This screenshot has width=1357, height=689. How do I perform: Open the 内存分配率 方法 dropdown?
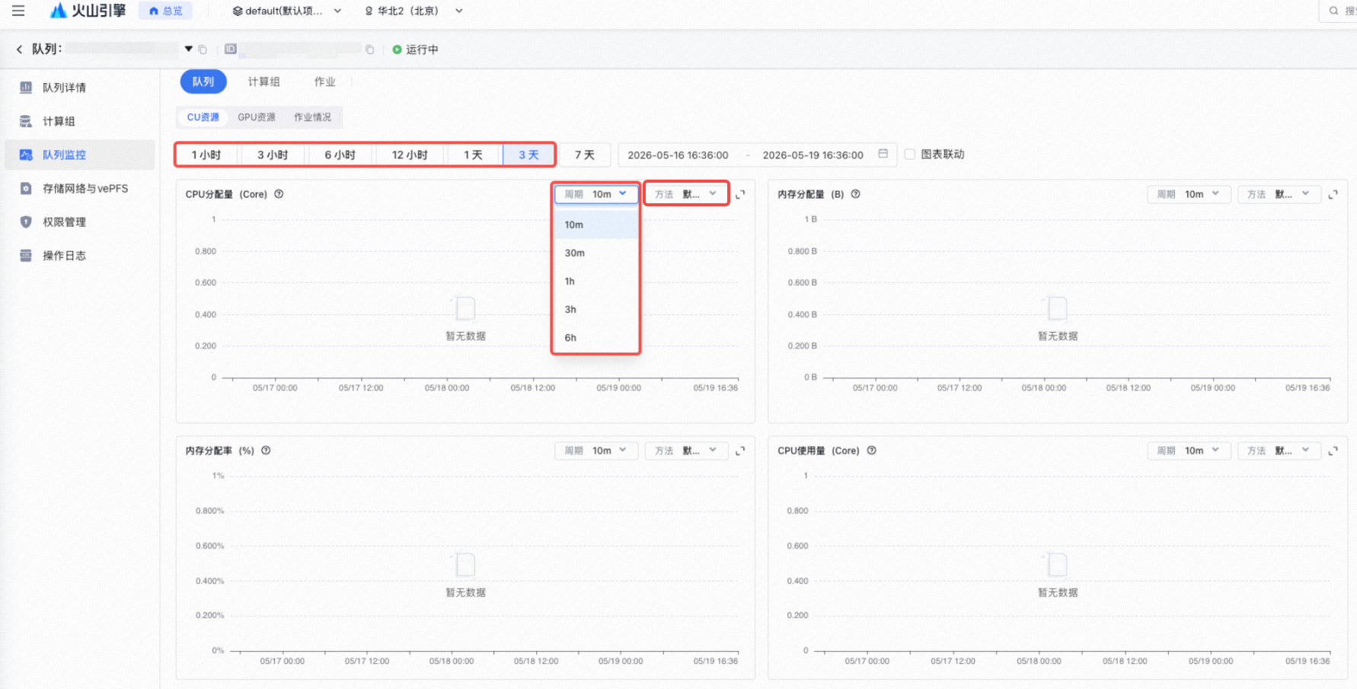686,451
